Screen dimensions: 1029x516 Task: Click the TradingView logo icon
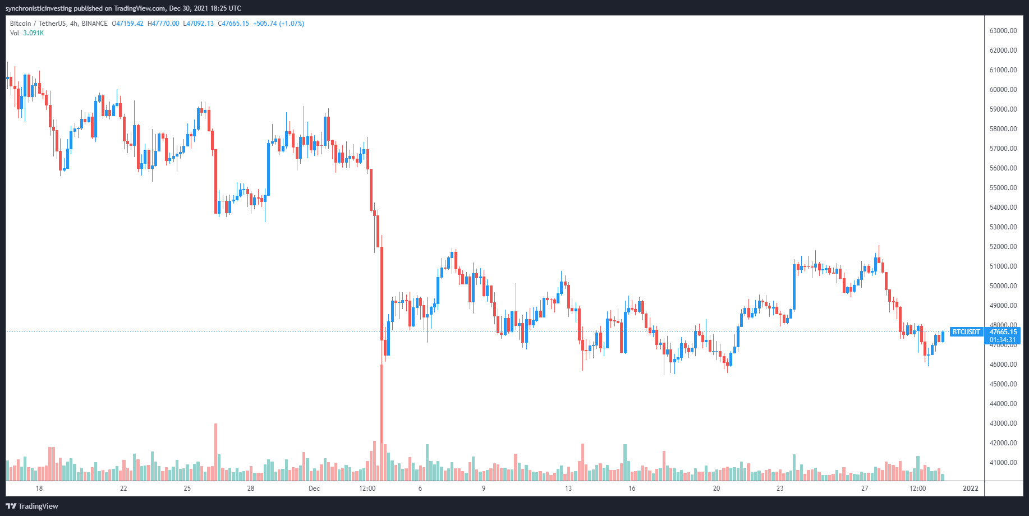tap(11, 506)
